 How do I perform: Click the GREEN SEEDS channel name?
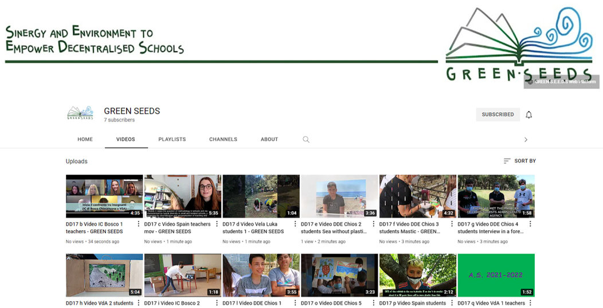point(132,111)
